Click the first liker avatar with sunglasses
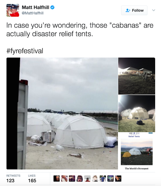 tap(56, 178)
